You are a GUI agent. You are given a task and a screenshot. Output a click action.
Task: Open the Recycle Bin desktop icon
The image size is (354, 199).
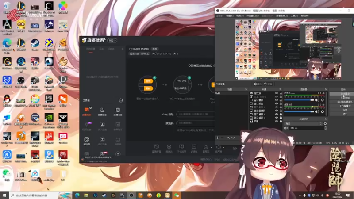click(x=7, y=7)
